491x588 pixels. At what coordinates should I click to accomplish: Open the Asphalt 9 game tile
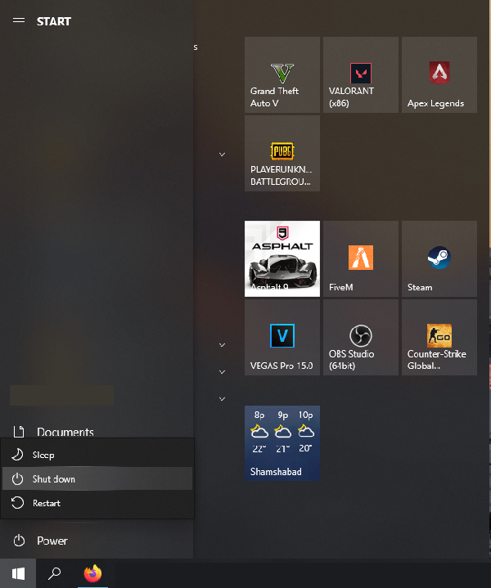[282, 258]
